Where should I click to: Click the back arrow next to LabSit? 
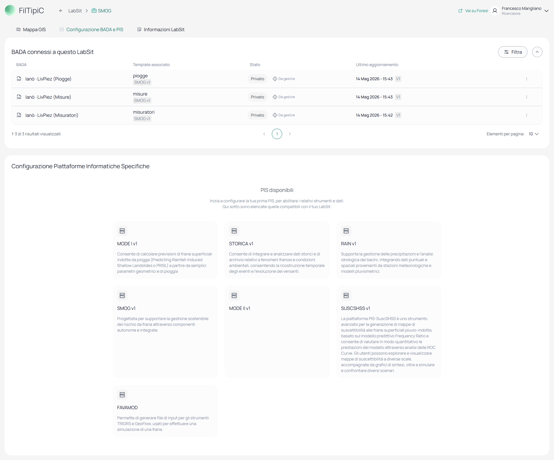[61, 11]
